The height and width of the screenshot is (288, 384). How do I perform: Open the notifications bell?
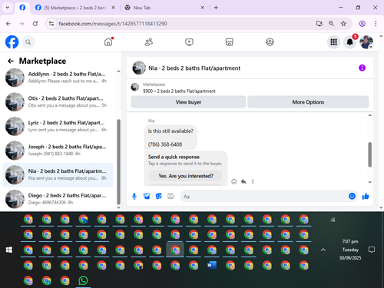pyautogui.click(x=350, y=42)
